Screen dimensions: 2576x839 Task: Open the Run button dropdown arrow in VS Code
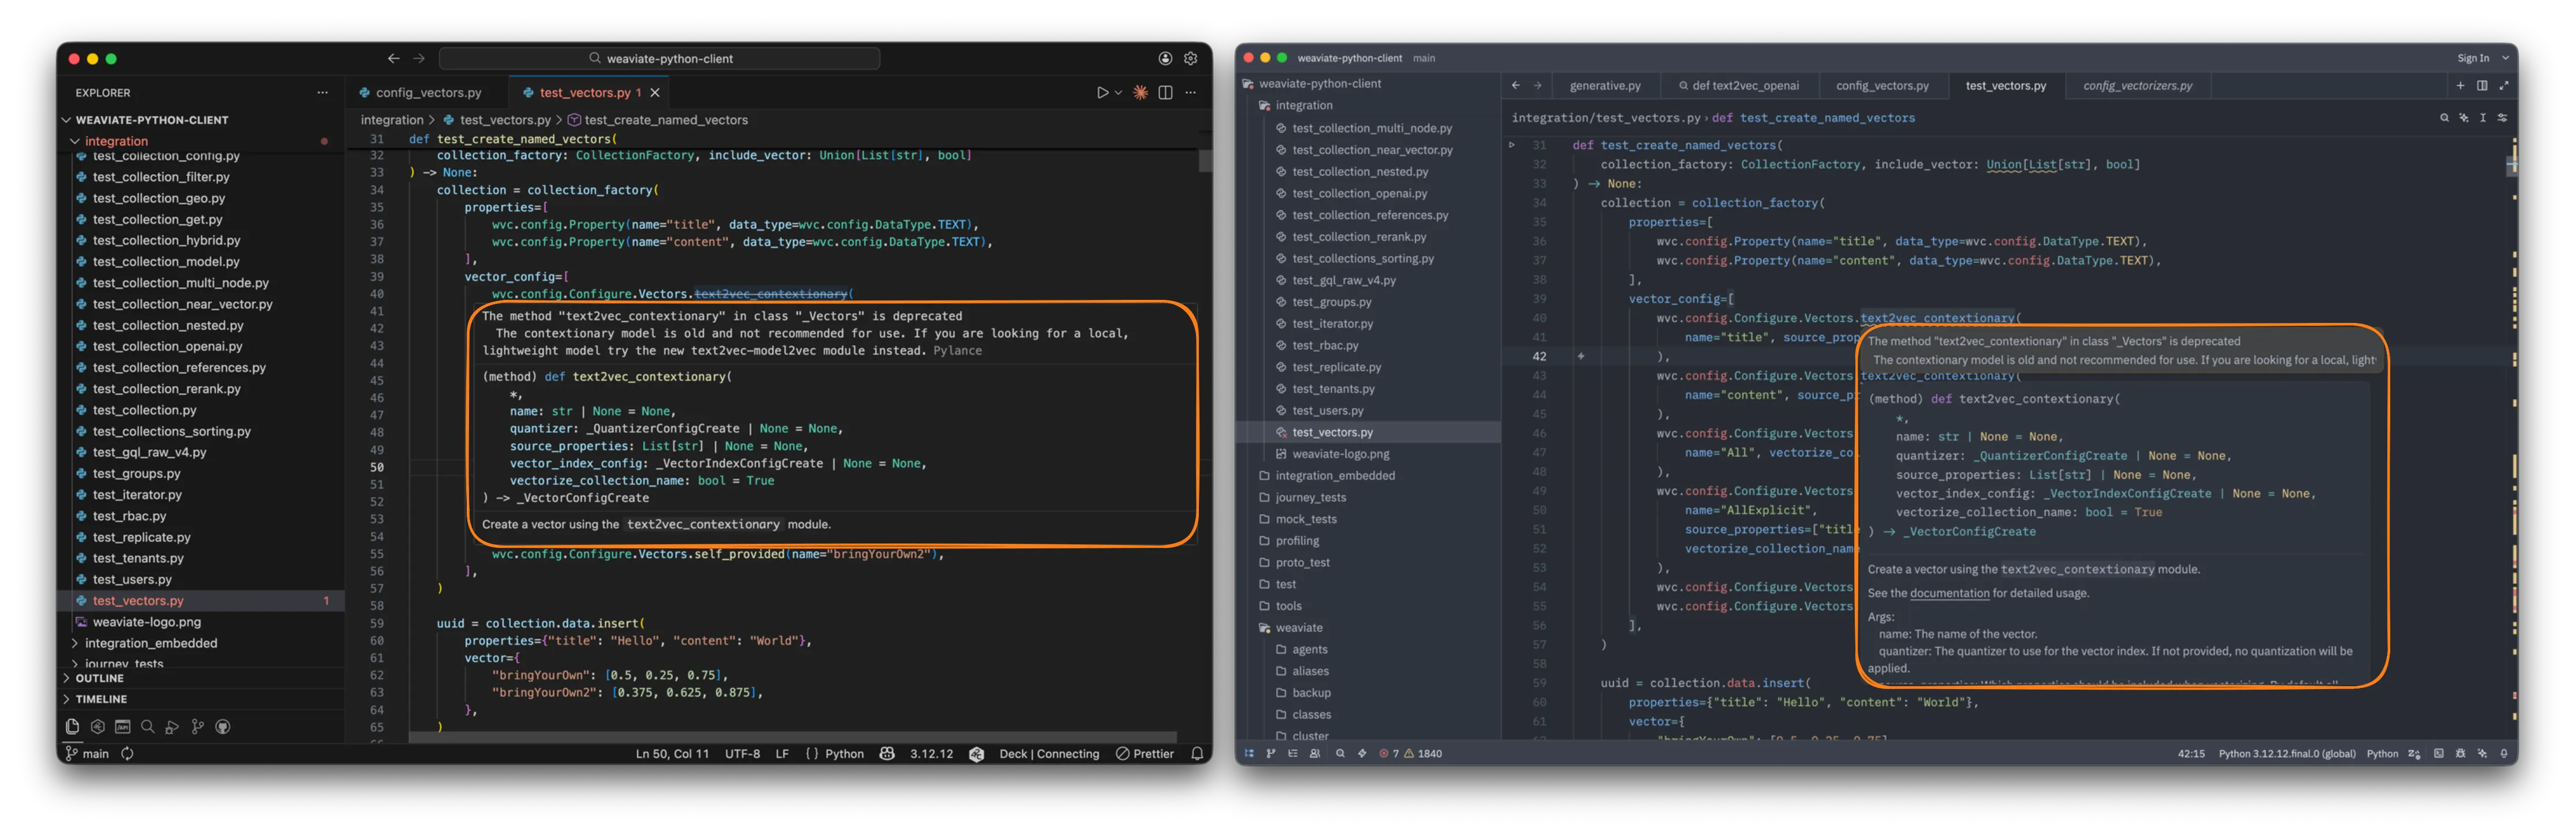pos(1118,93)
